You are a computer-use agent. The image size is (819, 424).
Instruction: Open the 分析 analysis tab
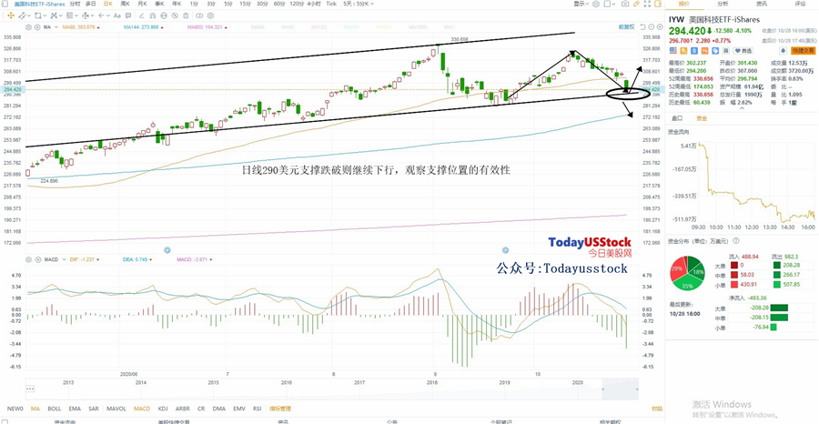(x=723, y=4)
